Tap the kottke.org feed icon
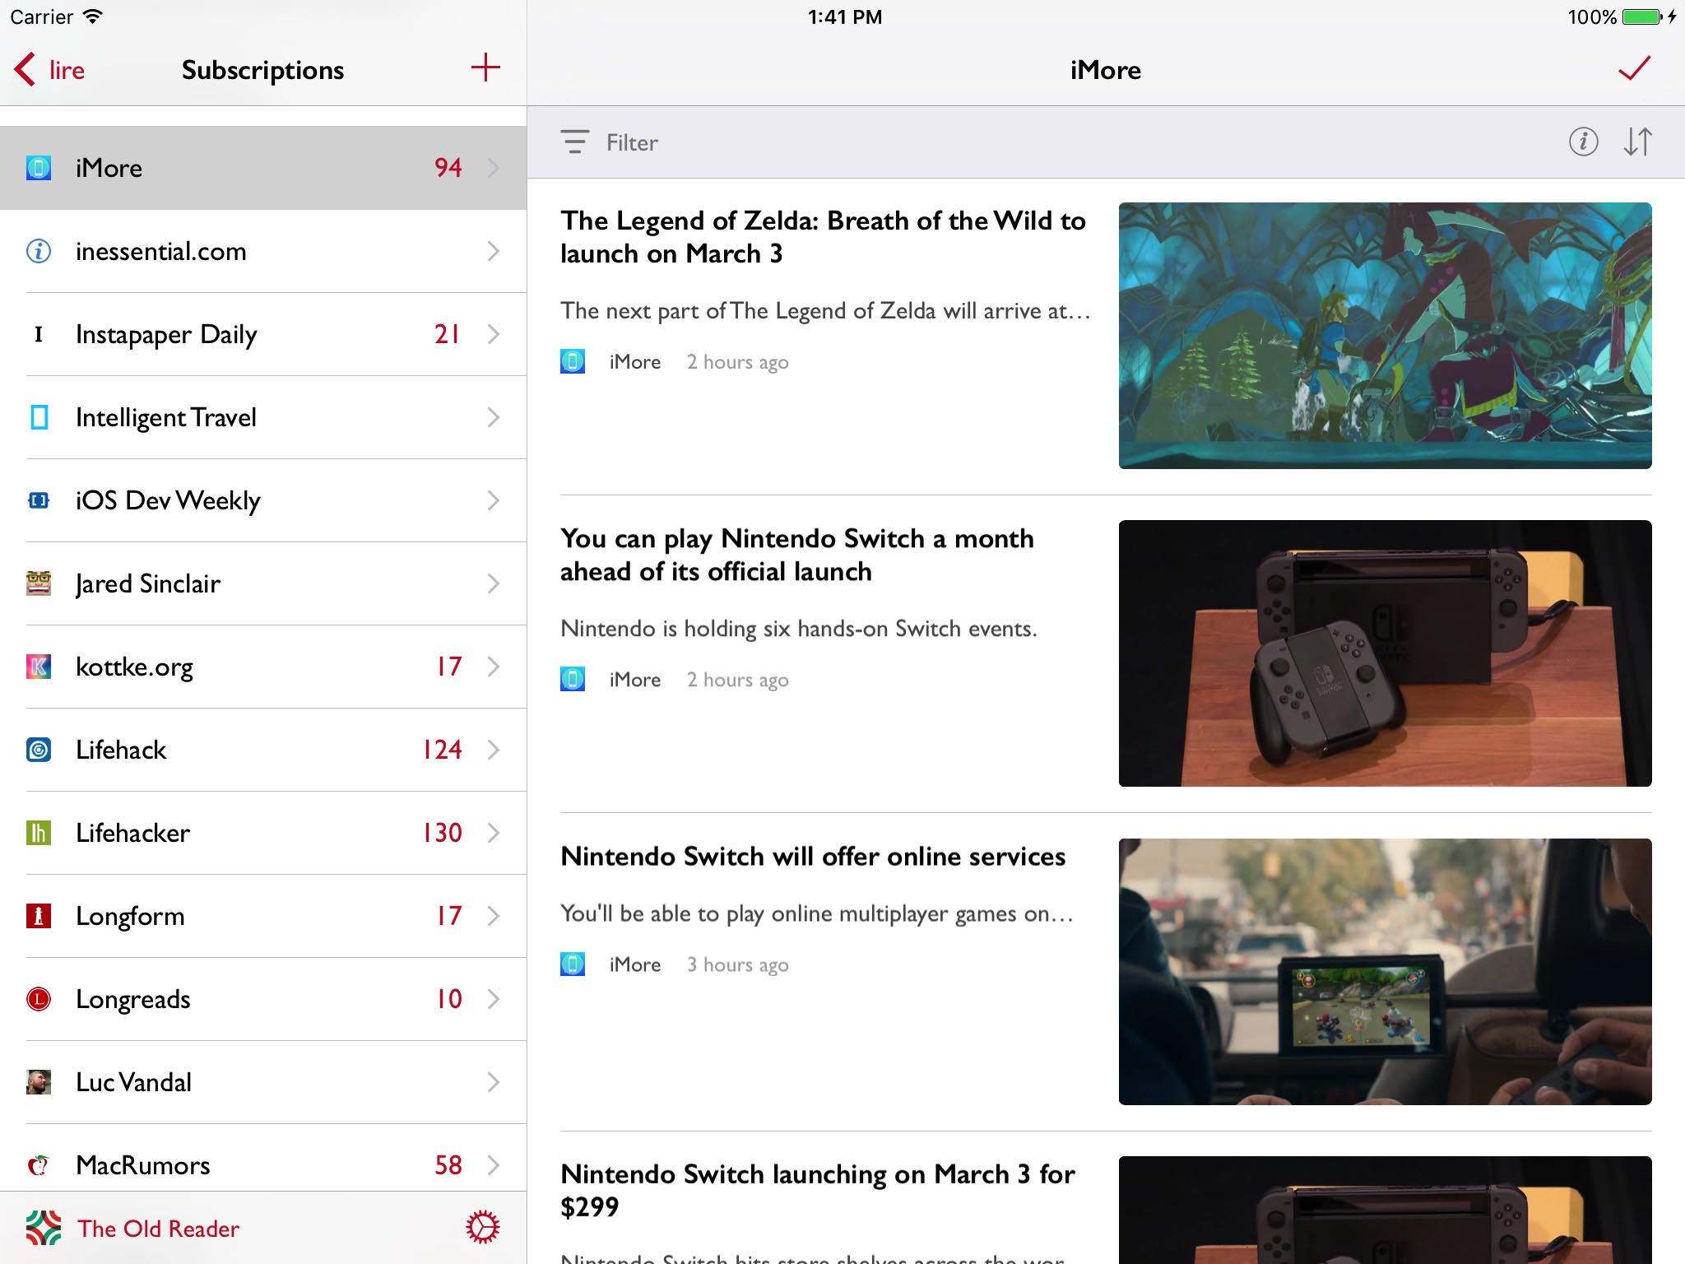 [39, 667]
